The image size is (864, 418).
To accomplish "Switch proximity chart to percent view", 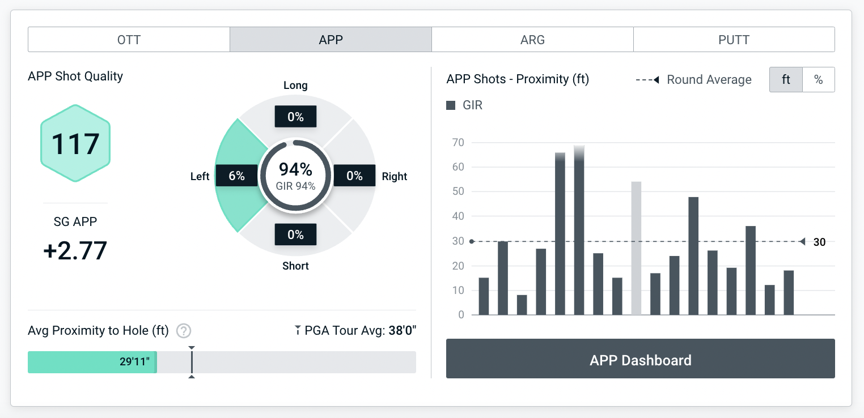I will (819, 80).
